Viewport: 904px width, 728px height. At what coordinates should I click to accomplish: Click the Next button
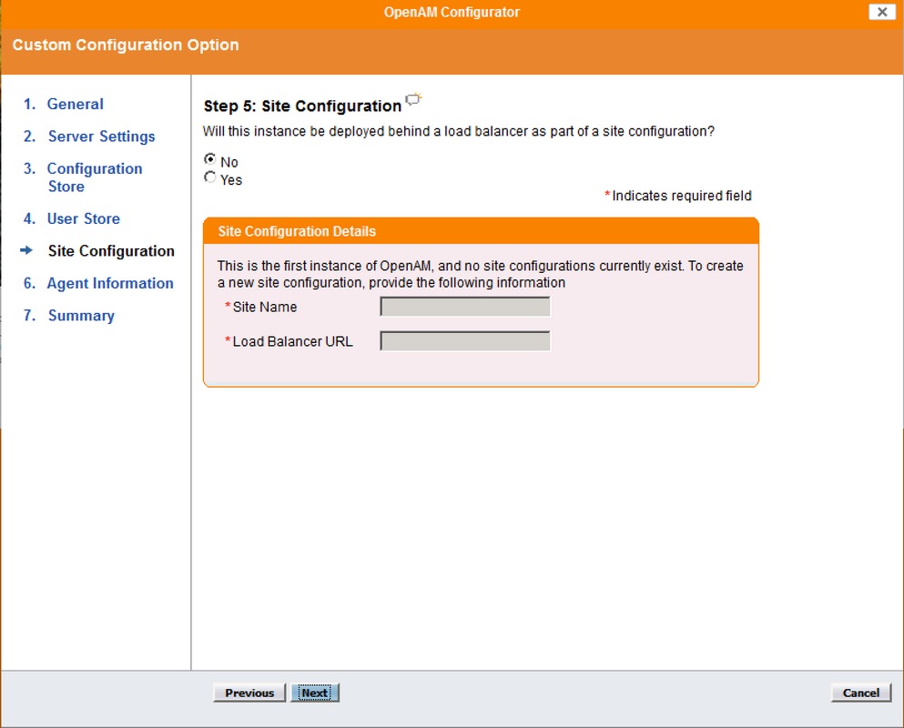click(315, 693)
